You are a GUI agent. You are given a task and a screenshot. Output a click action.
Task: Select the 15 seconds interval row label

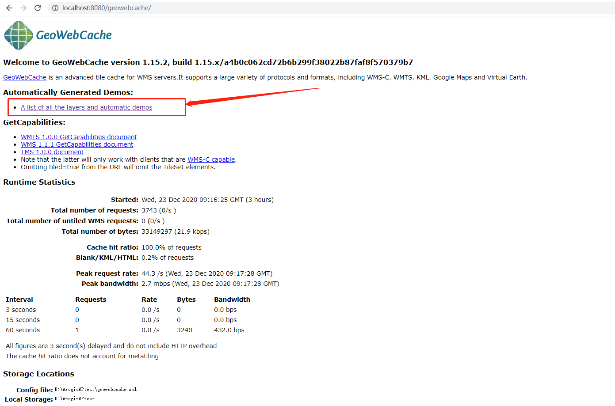pos(23,320)
